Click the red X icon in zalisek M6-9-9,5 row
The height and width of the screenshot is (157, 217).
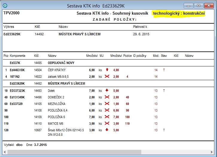[107, 77]
